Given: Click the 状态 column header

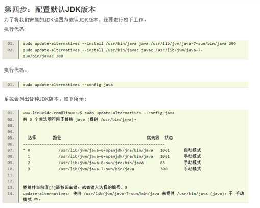Looking at the screenshot, I should tap(169, 137).
